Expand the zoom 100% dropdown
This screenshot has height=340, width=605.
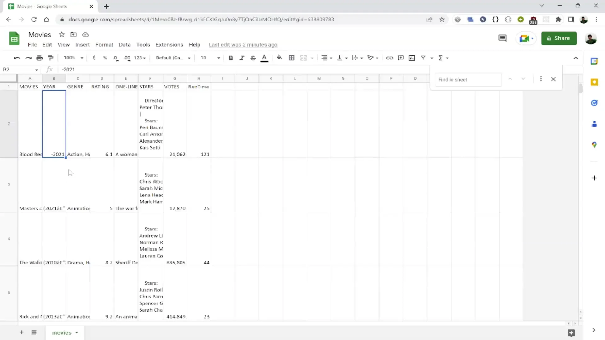(73, 58)
